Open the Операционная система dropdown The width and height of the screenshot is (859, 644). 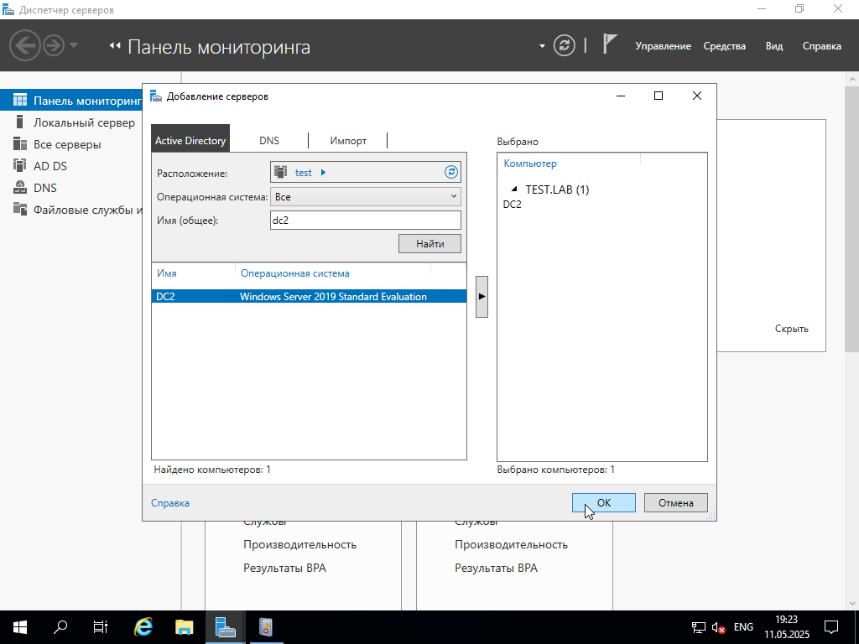pos(366,196)
